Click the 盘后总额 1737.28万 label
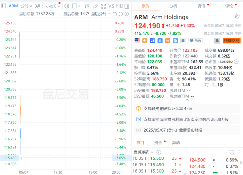 click(37, 14)
